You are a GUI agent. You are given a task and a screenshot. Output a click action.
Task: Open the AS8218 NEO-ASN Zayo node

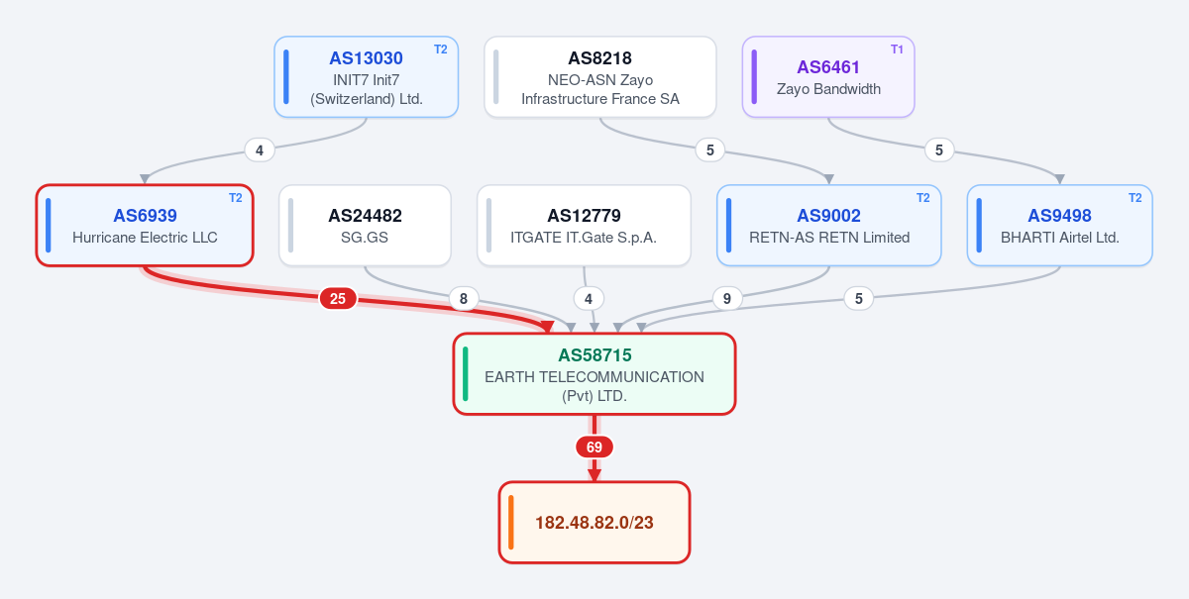[600, 77]
